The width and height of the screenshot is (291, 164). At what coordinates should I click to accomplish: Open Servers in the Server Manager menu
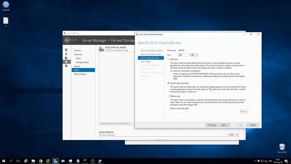[77, 51]
